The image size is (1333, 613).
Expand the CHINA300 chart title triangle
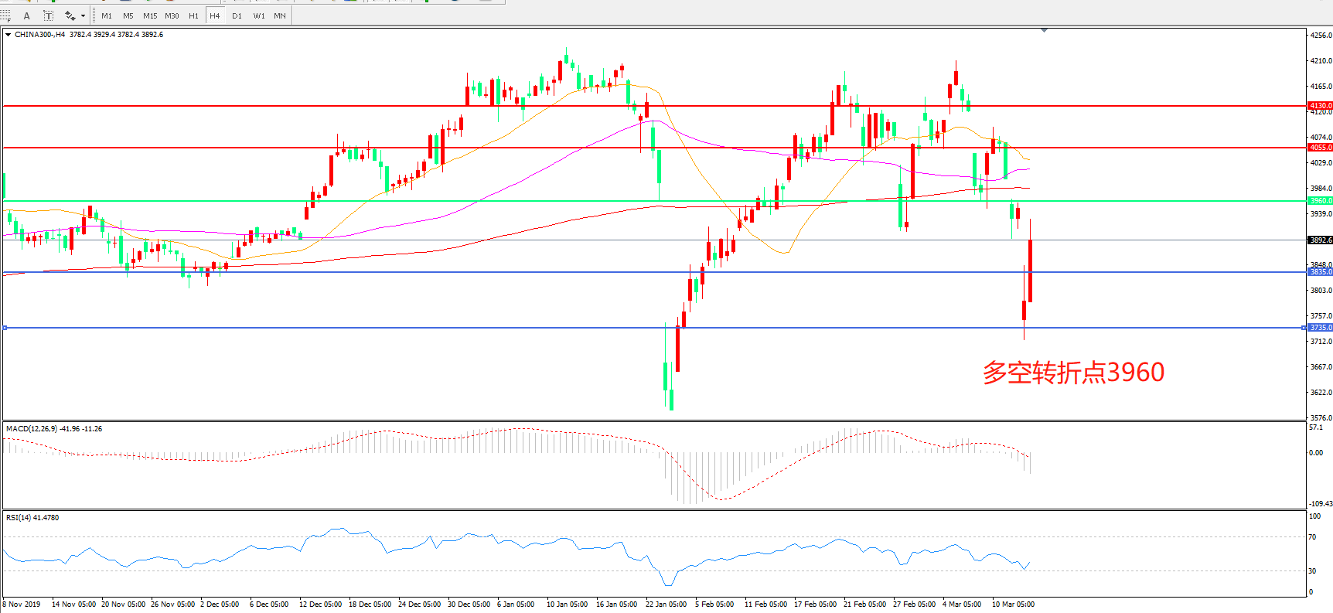8,35
